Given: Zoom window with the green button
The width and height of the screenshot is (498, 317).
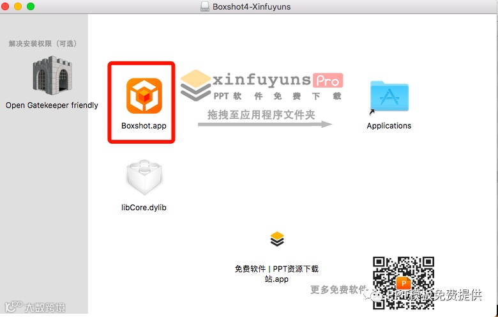Looking at the screenshot, I should click(x=31, y=6).
